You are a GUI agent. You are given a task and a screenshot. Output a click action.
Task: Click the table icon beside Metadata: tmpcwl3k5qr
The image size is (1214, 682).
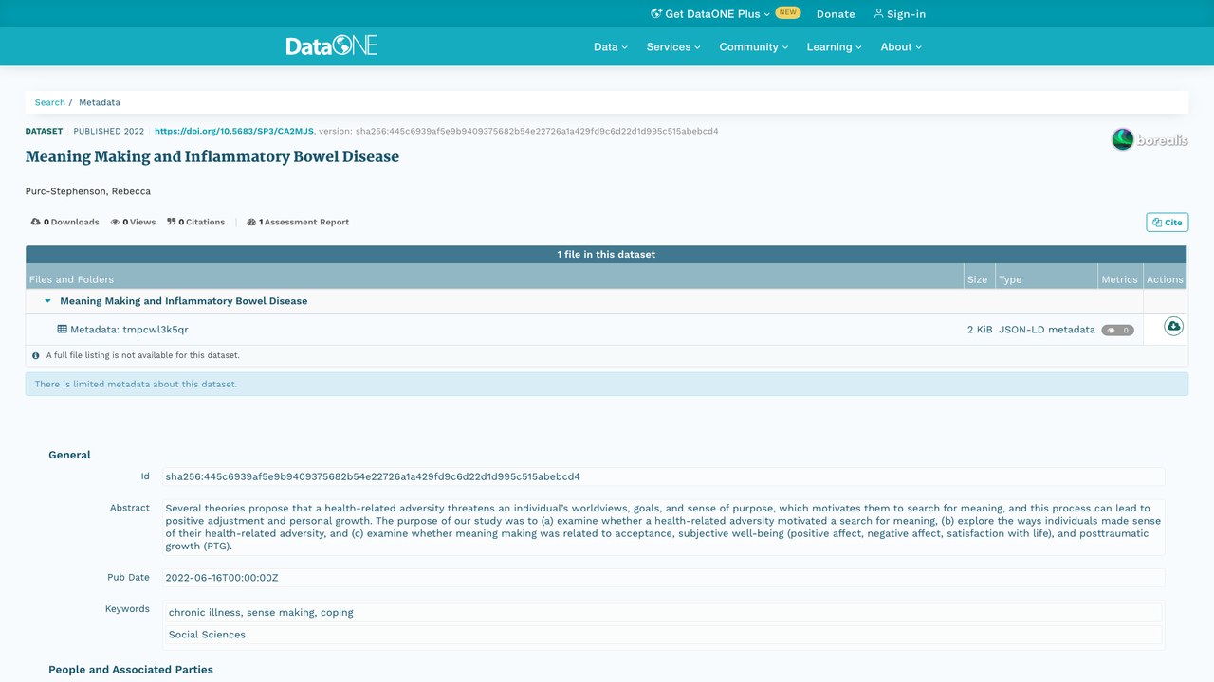point(62,330)
